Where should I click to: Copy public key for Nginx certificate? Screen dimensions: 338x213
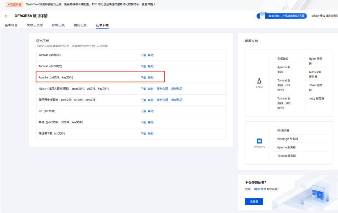(162, 89)
